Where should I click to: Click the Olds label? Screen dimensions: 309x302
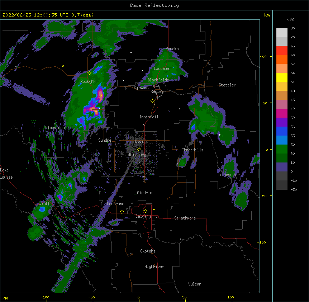pyautogui.click(x=139, y=141)
